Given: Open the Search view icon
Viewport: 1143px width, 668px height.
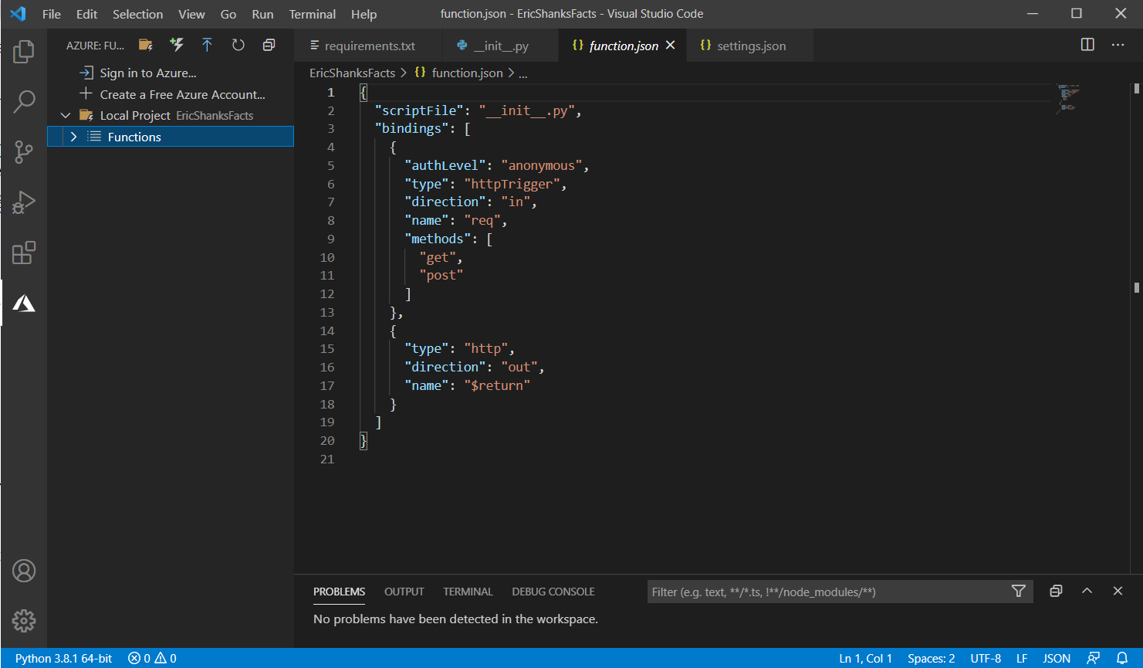Looking at the screenshot, I should click(24, 101).
